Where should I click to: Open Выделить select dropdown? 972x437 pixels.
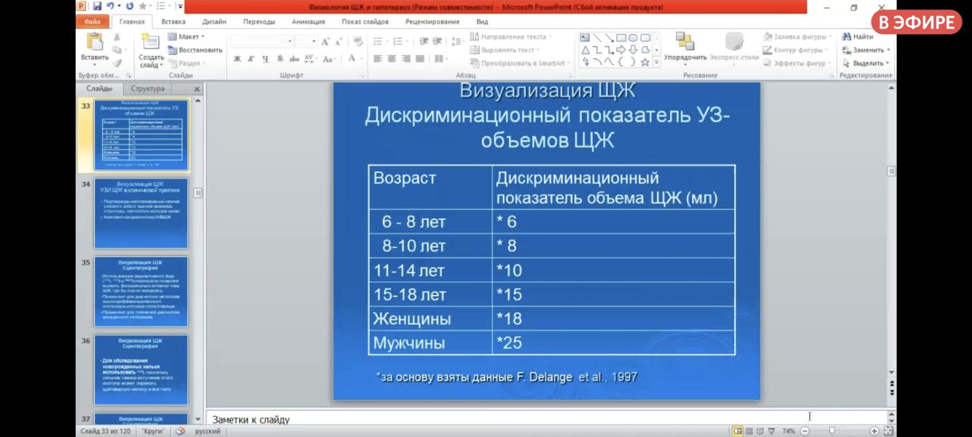(x=866, y=63)
